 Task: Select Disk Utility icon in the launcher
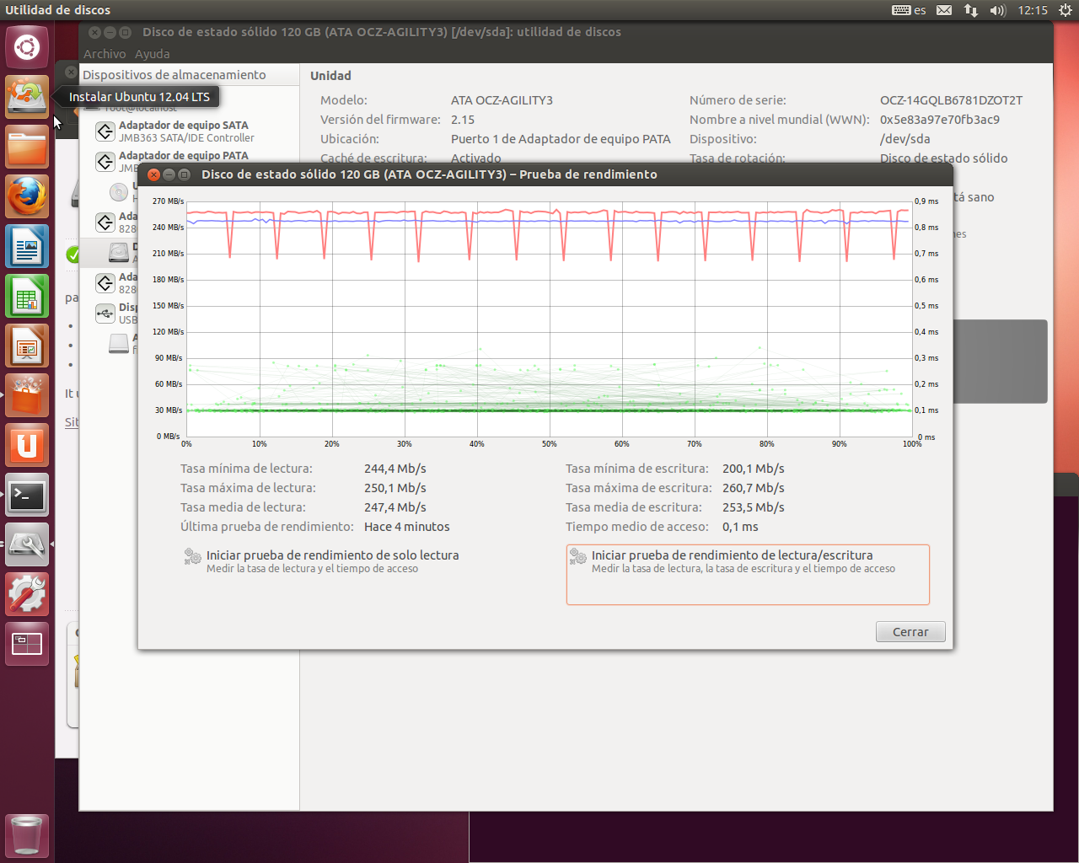click(27, 544)
